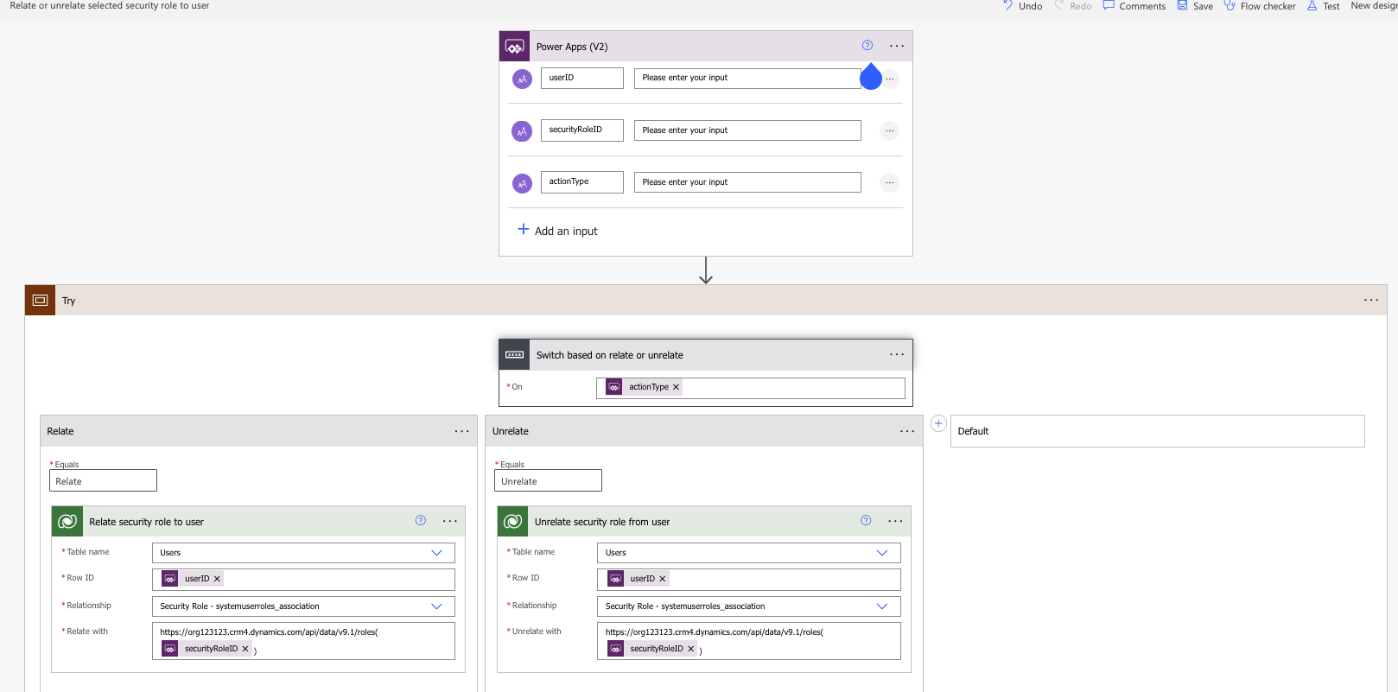
Task: Click the securityRoleID name field
Action: [581, 130]
